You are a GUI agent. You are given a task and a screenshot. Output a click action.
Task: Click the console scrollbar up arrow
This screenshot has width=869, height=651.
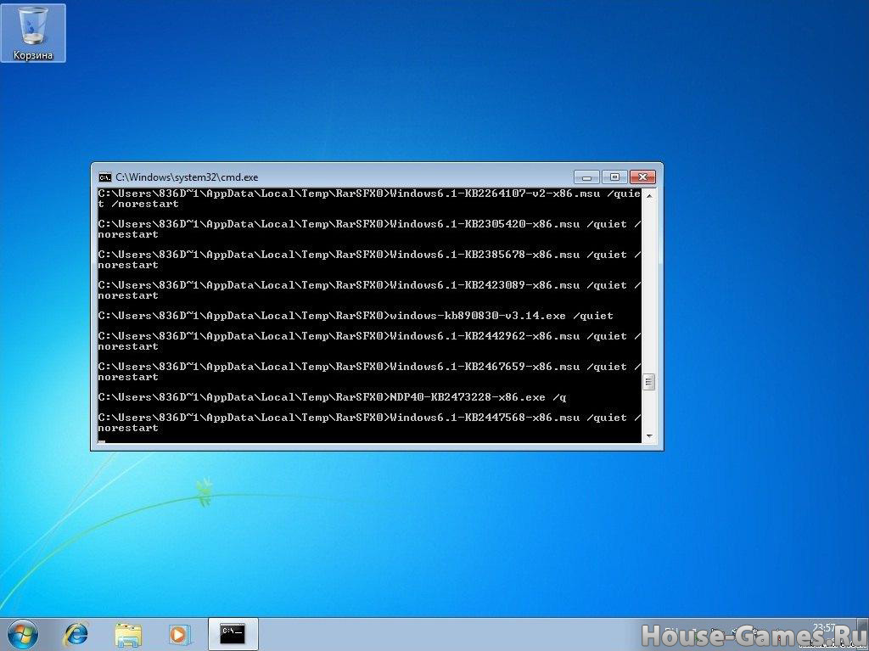649,195
